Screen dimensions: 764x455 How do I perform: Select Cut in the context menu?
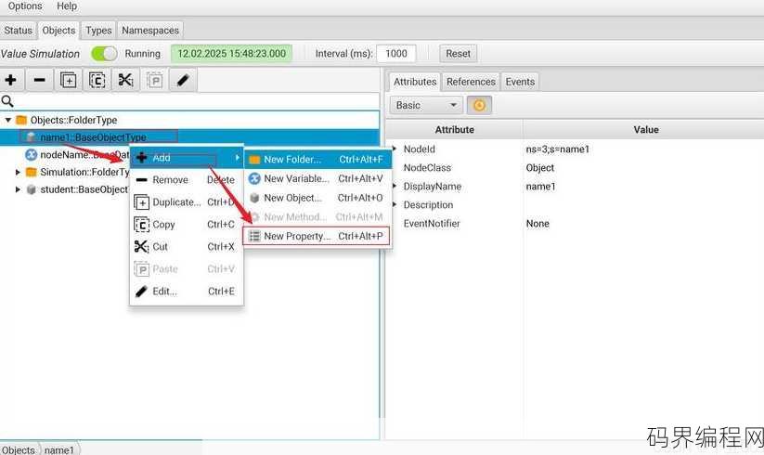click(187, 246)
